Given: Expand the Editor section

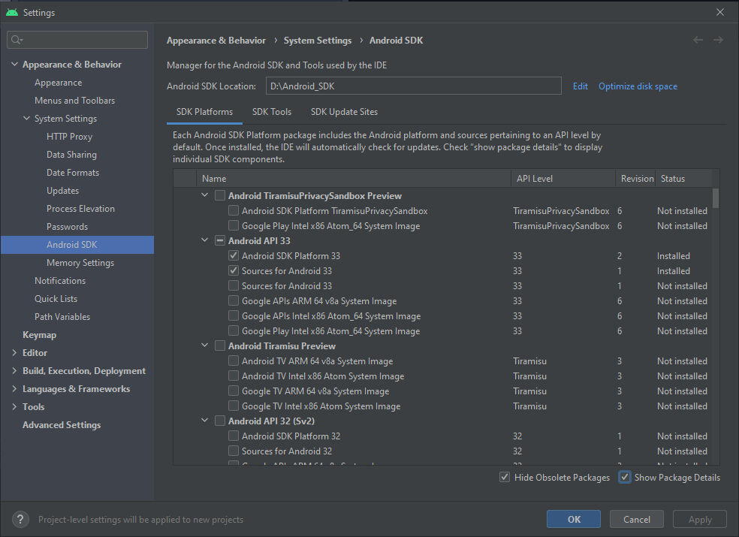Looking at the screenshot, I should point(14,352).
